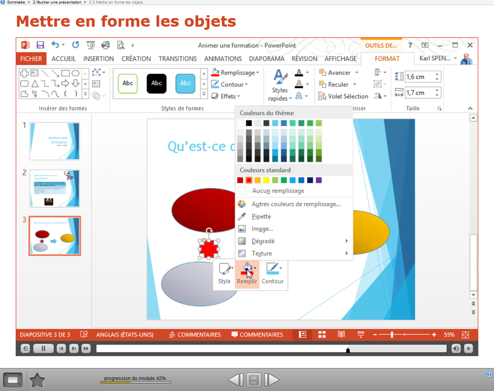Choose Aucun remplissage from the menu

click(278, 191)
